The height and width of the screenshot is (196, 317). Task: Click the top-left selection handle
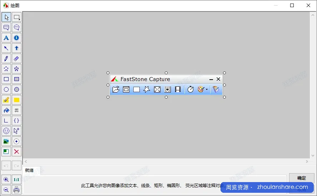point(108,73)
